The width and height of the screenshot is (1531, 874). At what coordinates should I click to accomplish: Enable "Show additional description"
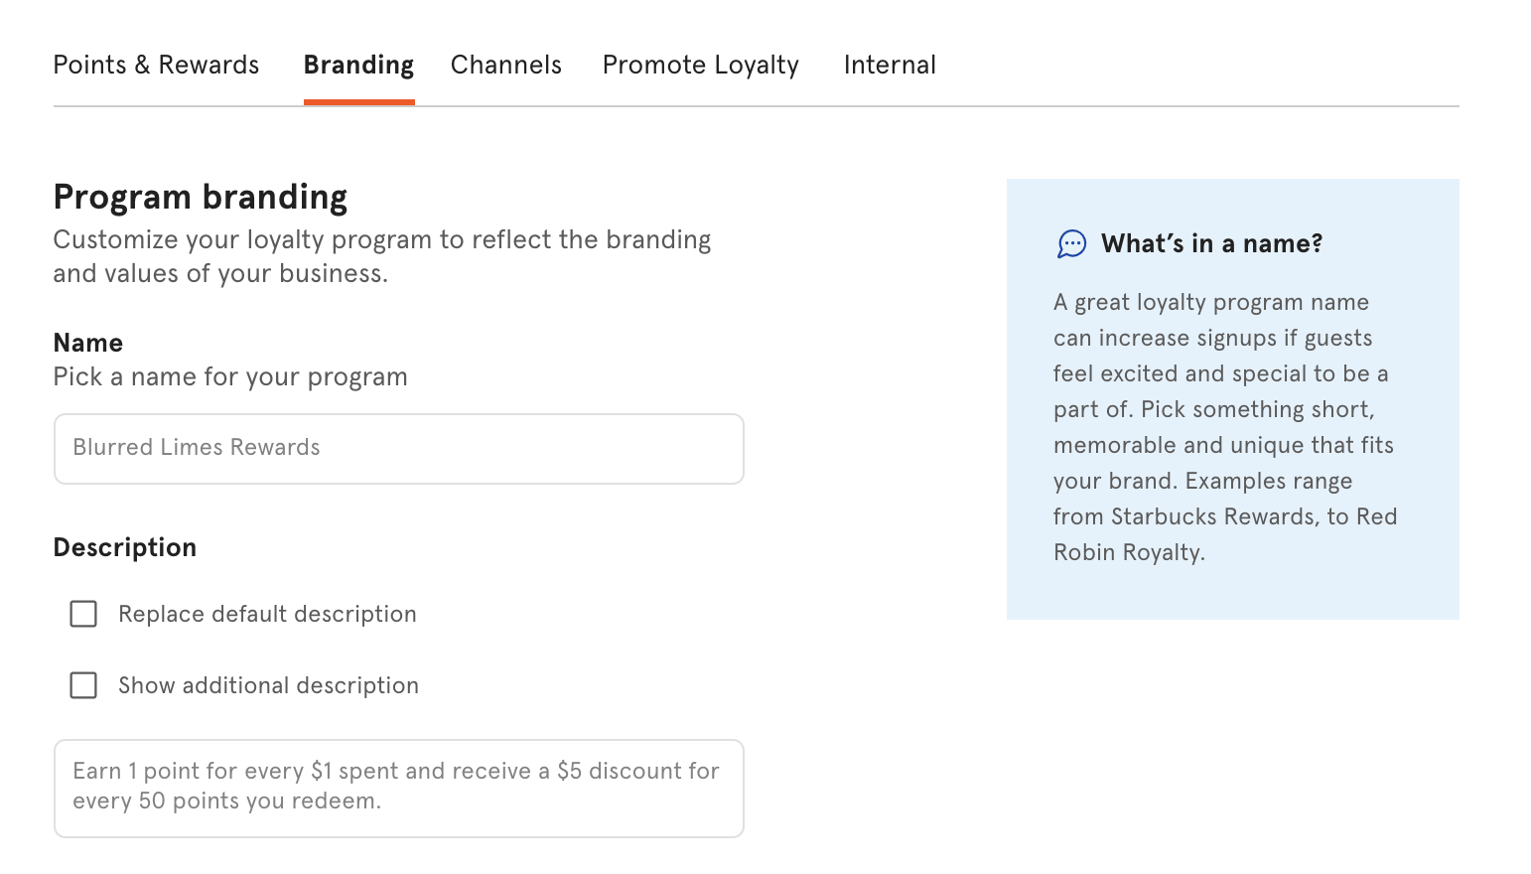coord(83,685)
